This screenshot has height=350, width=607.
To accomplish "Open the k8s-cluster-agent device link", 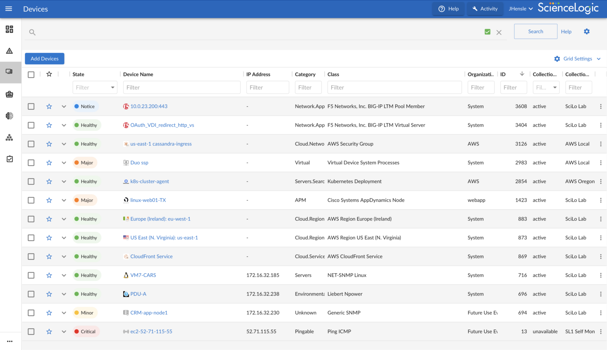I will coord(149,181).
